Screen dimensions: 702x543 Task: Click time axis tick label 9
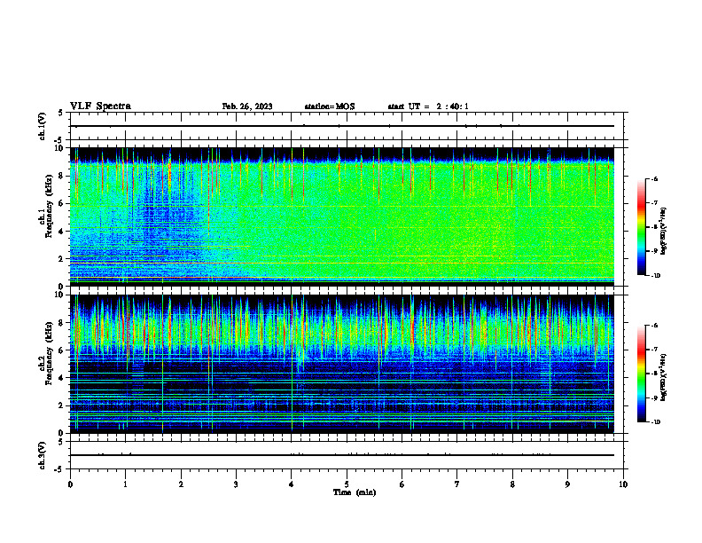[x=567, y=484]
